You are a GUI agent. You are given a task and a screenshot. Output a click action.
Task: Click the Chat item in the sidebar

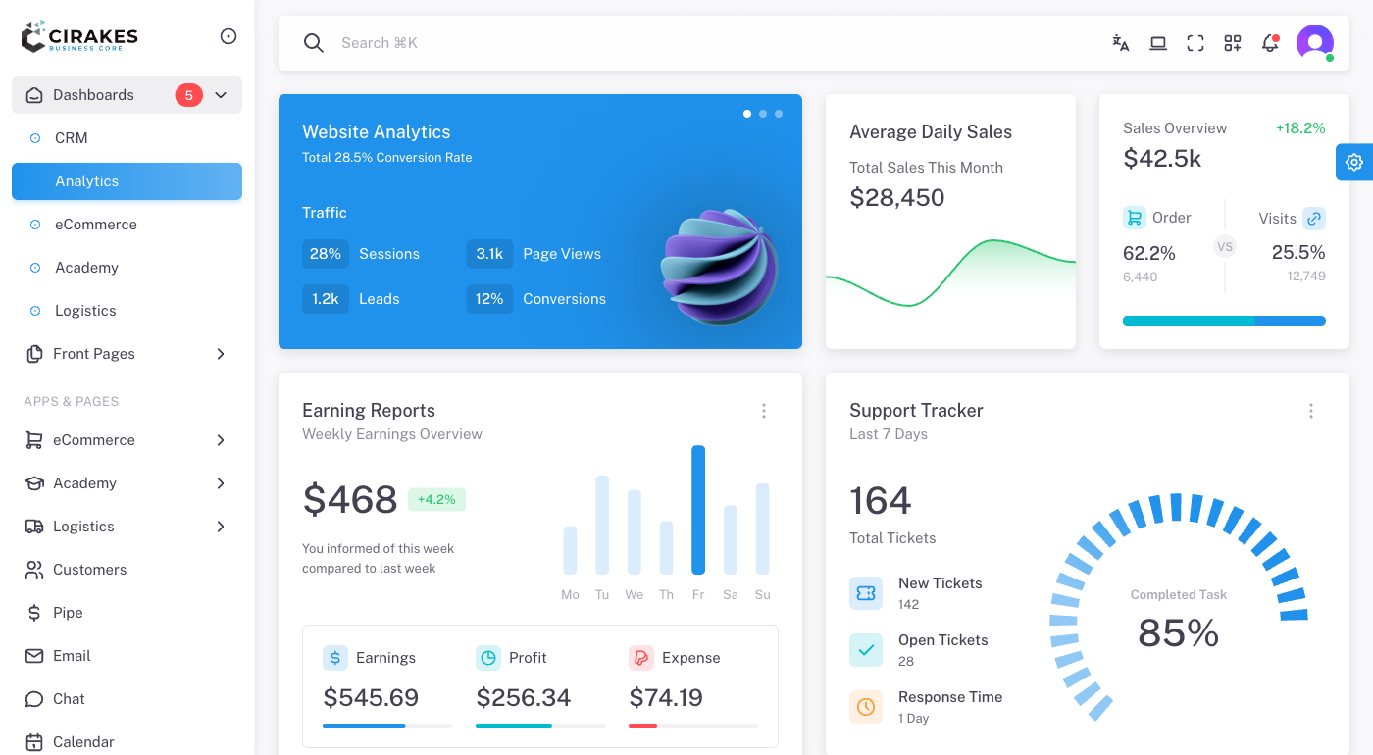click(x=67, y=698)
